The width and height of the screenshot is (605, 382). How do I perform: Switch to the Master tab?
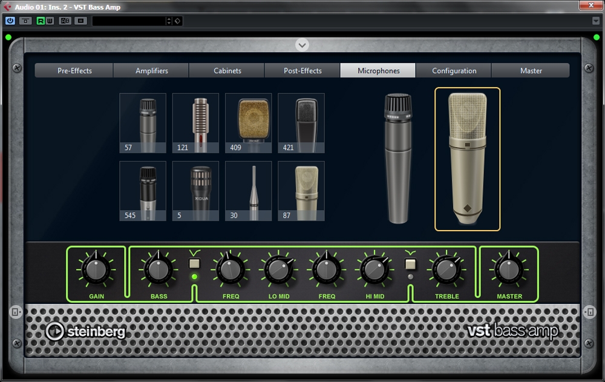tap(531, 71)
